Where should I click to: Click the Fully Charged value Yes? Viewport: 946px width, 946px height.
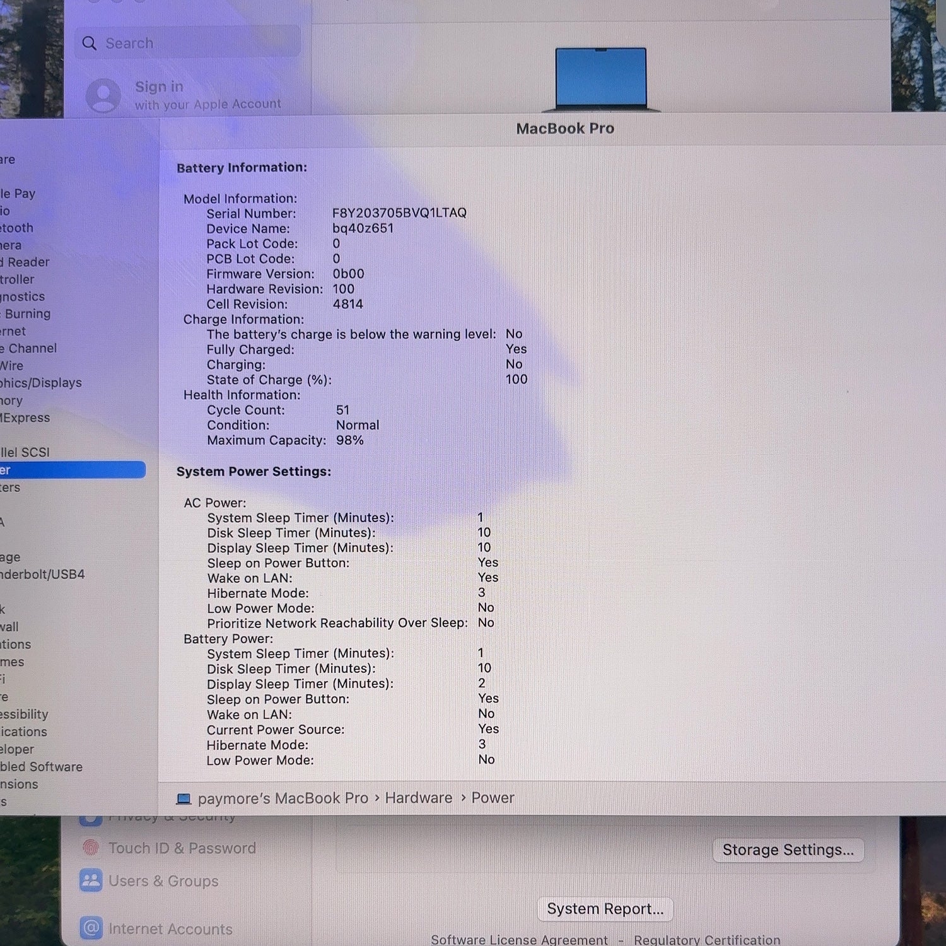[x=516, y=349]
